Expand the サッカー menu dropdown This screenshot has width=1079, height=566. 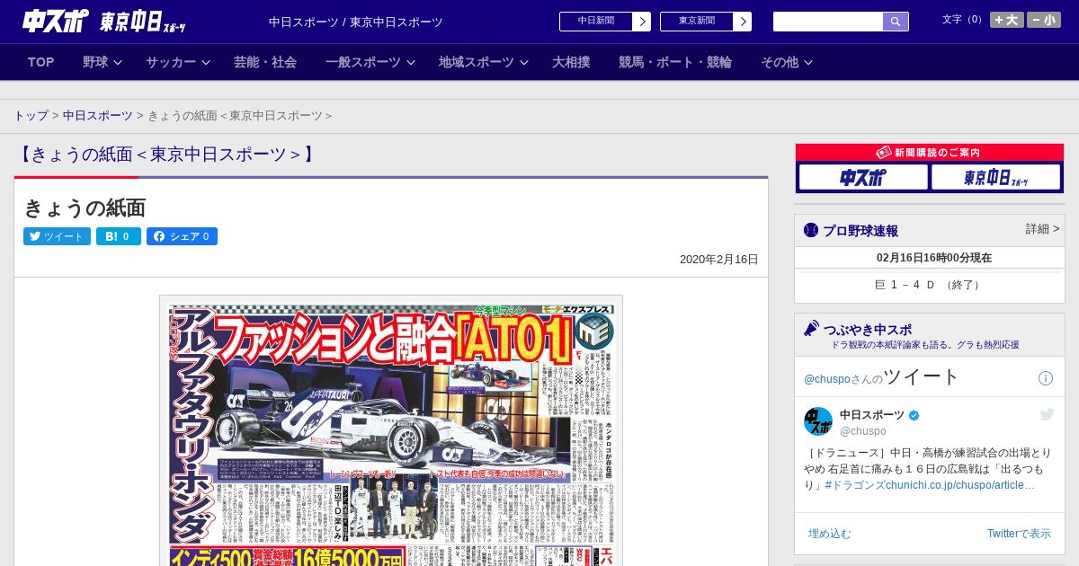[x=178, y=62]
